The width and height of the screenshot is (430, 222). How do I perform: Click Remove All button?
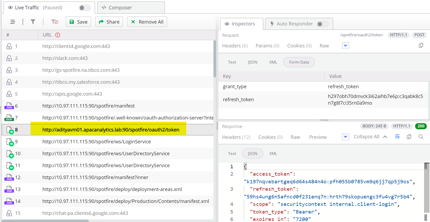click(147, 22)
